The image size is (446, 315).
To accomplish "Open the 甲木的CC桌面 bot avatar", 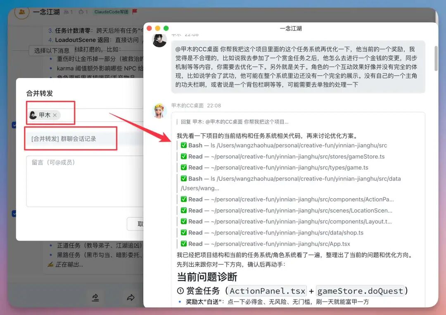I will [x=159, y=111].
